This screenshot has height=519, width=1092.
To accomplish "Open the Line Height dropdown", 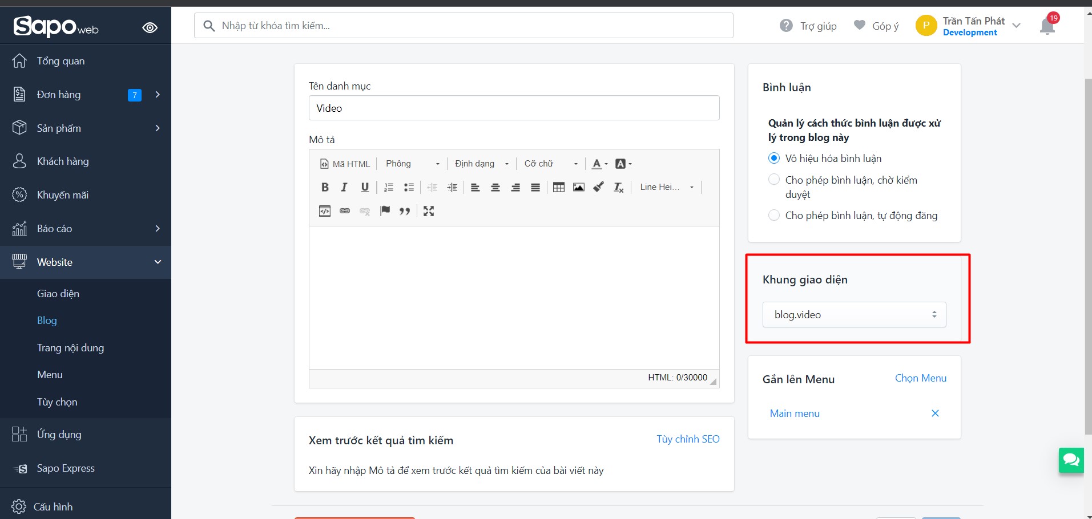I will tap(667, 187).
